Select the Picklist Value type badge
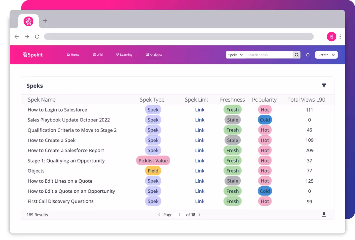 point(153,161)
